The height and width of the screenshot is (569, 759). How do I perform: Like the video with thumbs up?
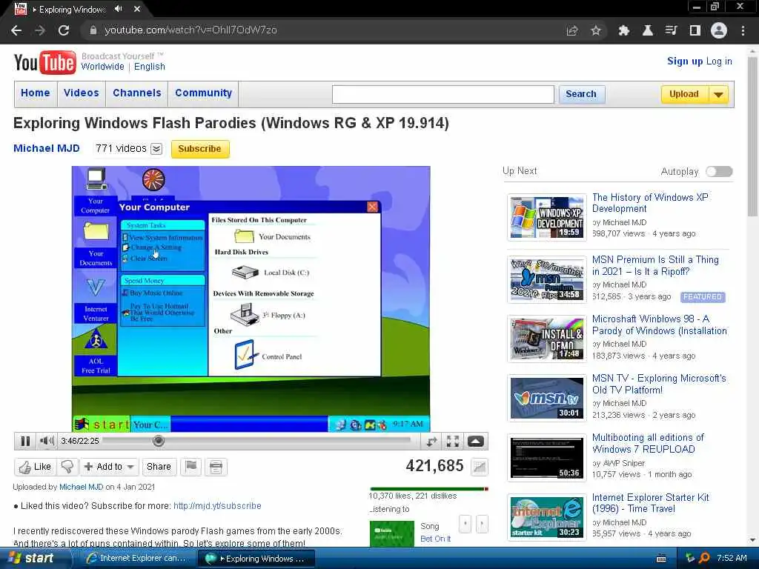35,467
